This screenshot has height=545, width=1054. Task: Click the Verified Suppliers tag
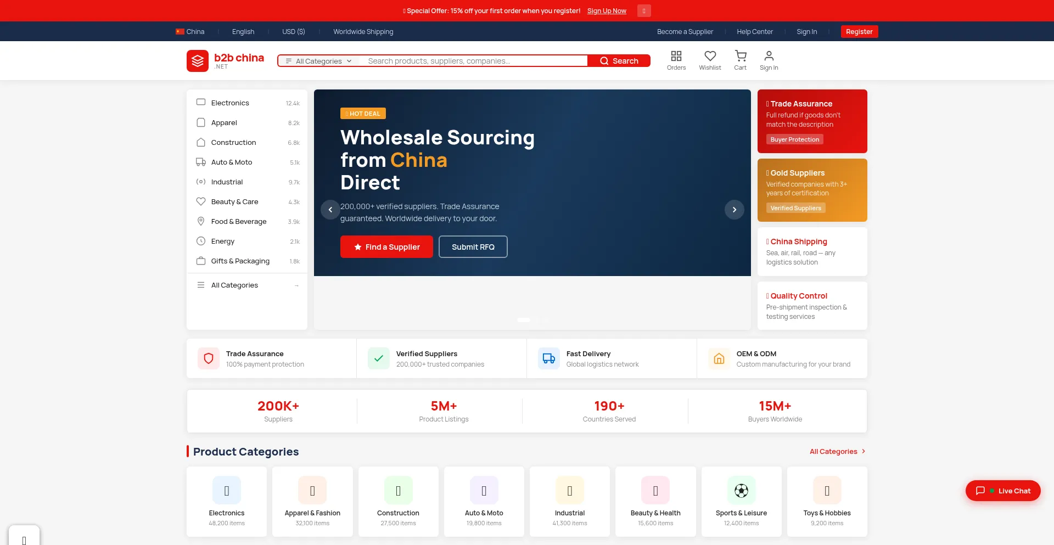point(795,208)
